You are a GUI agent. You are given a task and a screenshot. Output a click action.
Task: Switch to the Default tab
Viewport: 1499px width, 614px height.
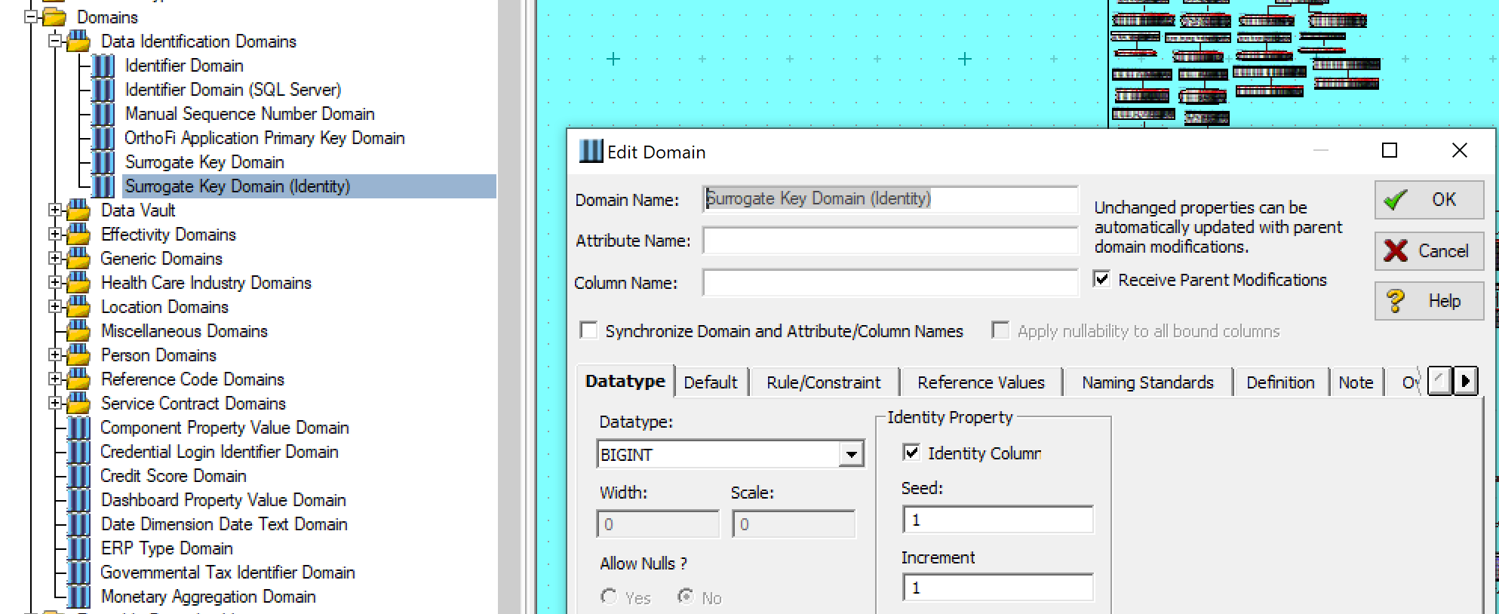[711, 382]
